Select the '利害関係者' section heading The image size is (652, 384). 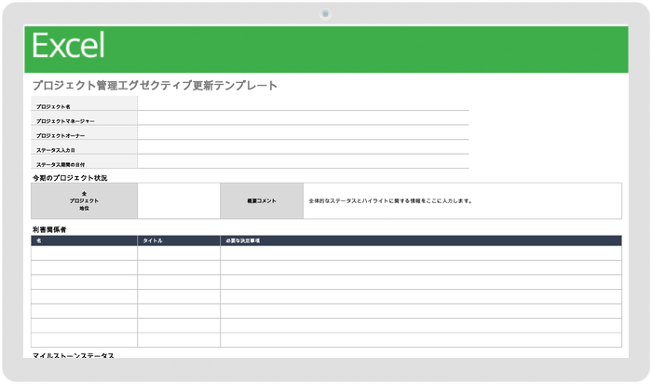tap(49, 229)
